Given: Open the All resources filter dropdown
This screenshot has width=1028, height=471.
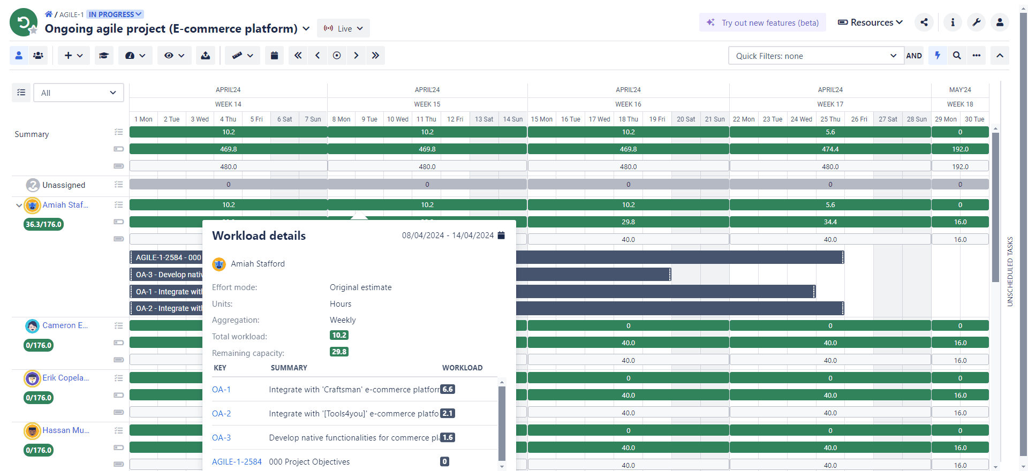Looking at the screenshot, I should pos(79,93).
